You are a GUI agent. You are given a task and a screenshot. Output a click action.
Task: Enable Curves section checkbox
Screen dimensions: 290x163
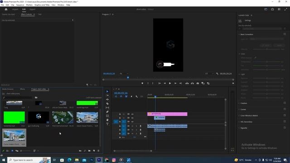tap(285, 109)
